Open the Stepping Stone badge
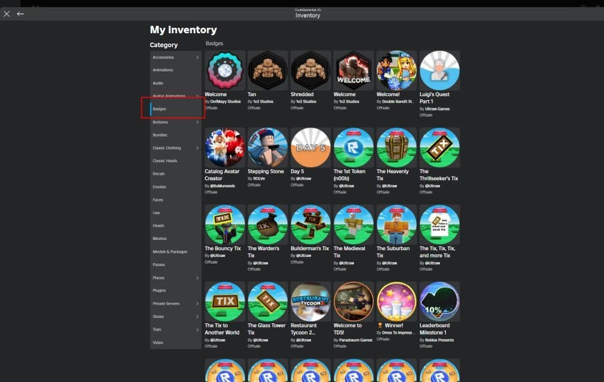The image size is (604, 382). (x=267, y=146)
